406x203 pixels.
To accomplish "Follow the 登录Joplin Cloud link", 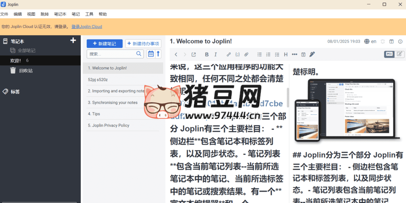I will (x=87, y=26).
